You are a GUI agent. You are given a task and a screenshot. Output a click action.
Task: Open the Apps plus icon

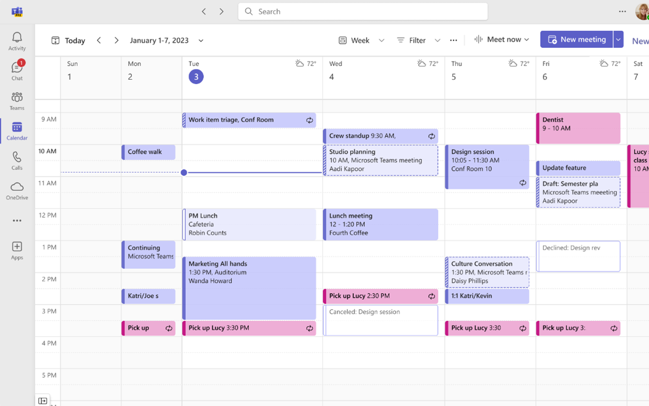click(x=17, y=251)
